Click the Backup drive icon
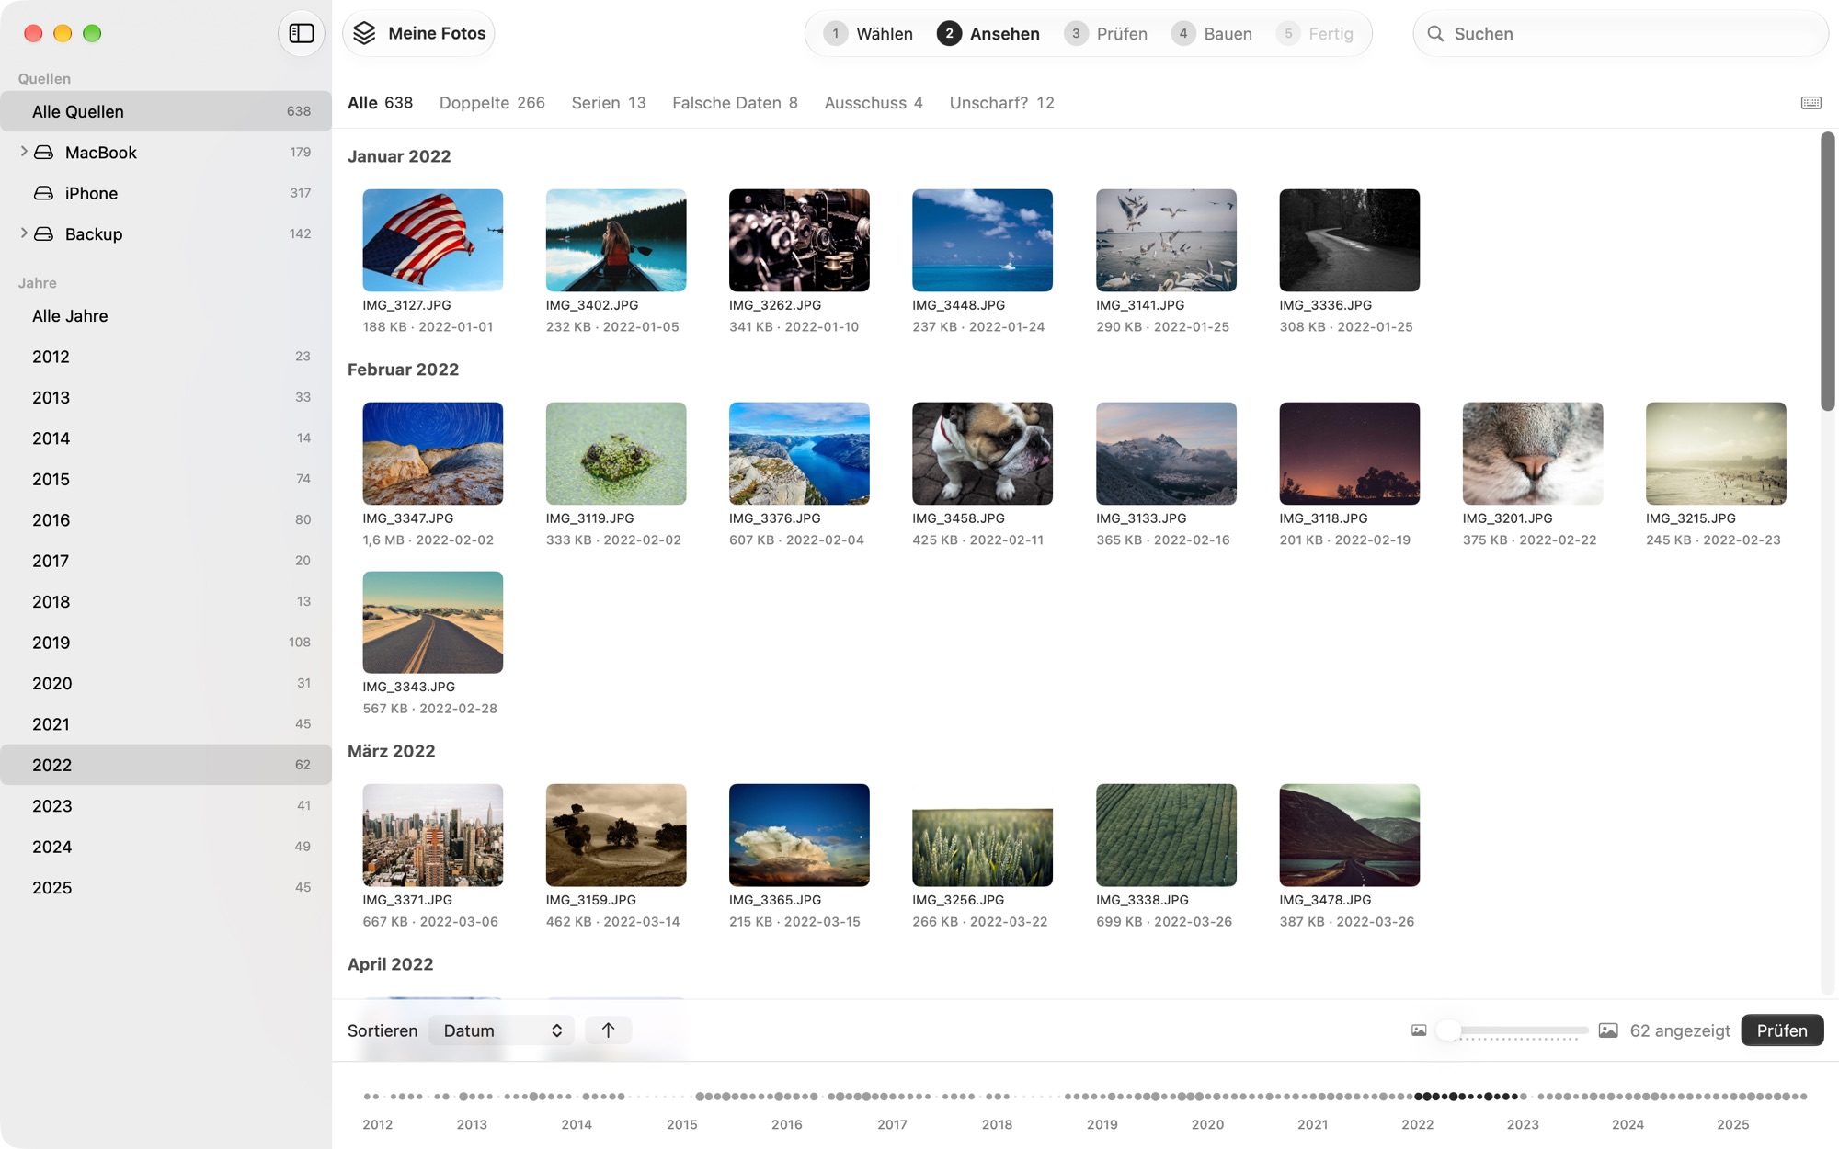The image size is (1839, 1149). point(43,234)
